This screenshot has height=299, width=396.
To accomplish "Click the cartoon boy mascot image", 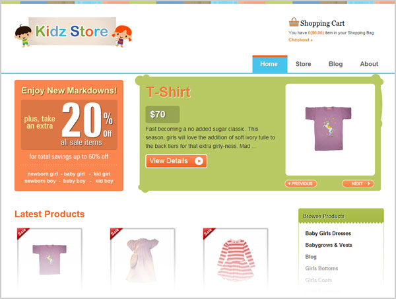I will 23,36.
